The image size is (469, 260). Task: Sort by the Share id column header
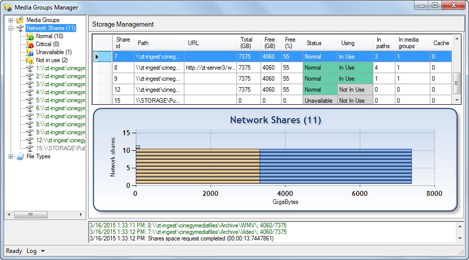(123, 43)
